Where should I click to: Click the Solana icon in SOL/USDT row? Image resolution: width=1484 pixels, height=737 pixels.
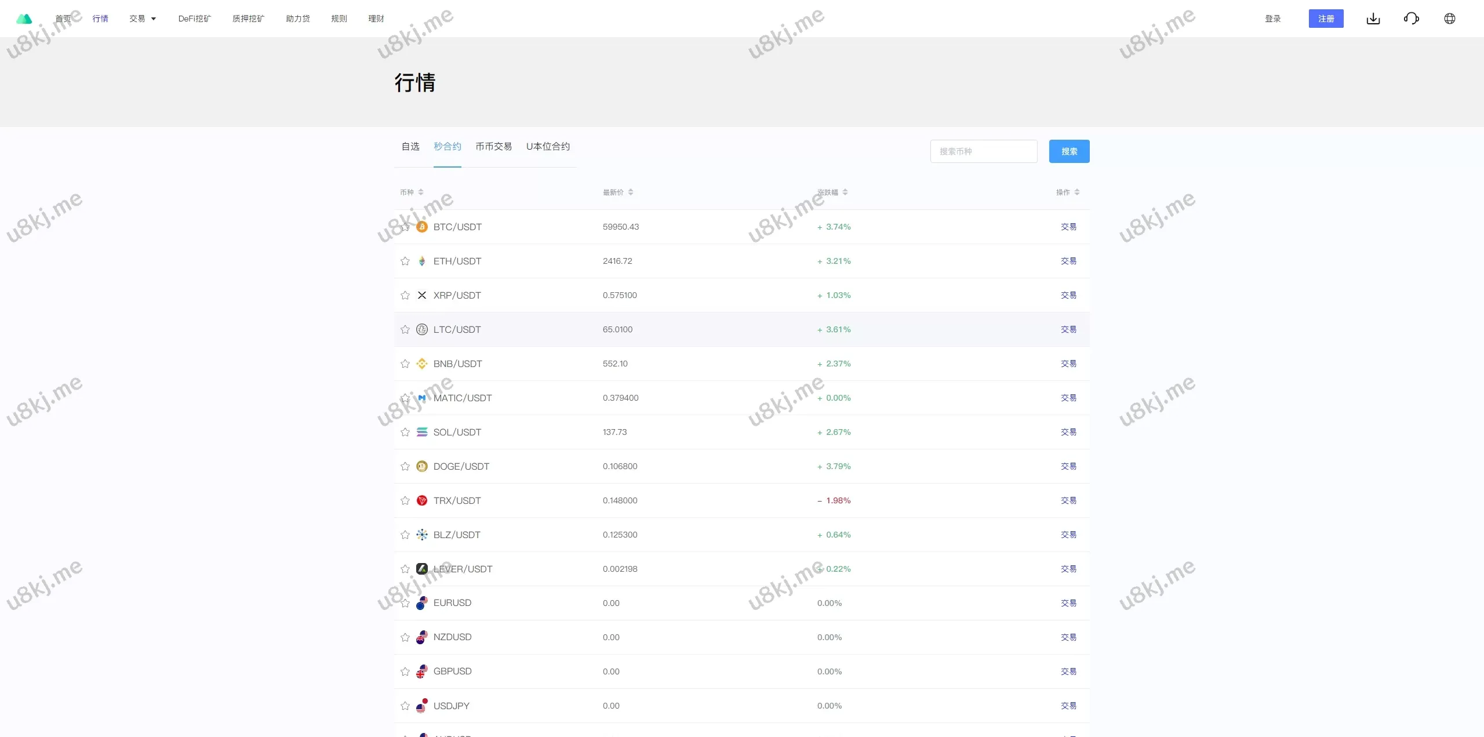coord(422,432)
